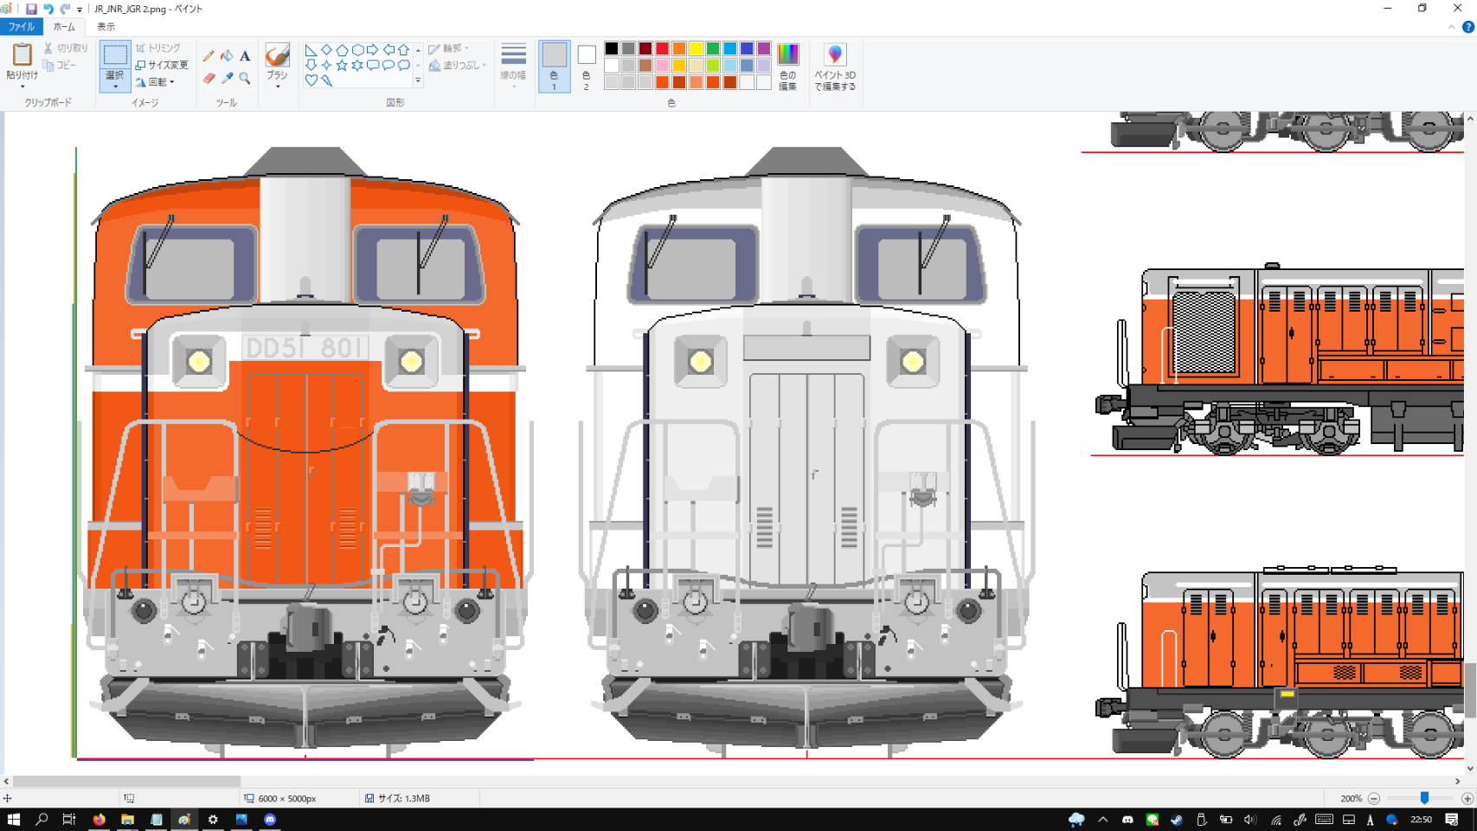Open Discord from the taskbar
The image size is (1477, 831).
click(270, 819)
